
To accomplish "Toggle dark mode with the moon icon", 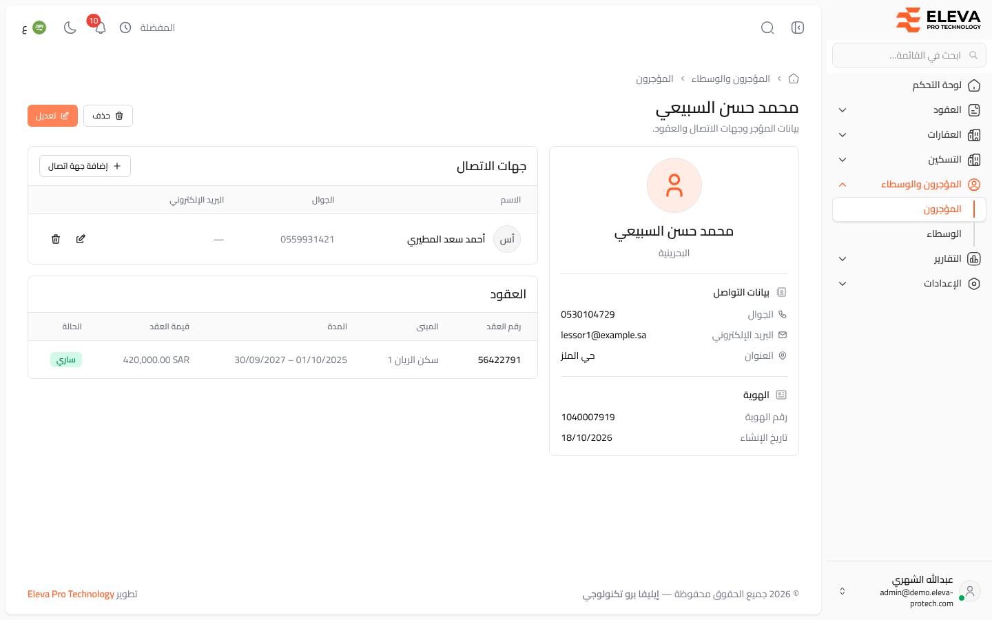I will (x=70, y=28).
